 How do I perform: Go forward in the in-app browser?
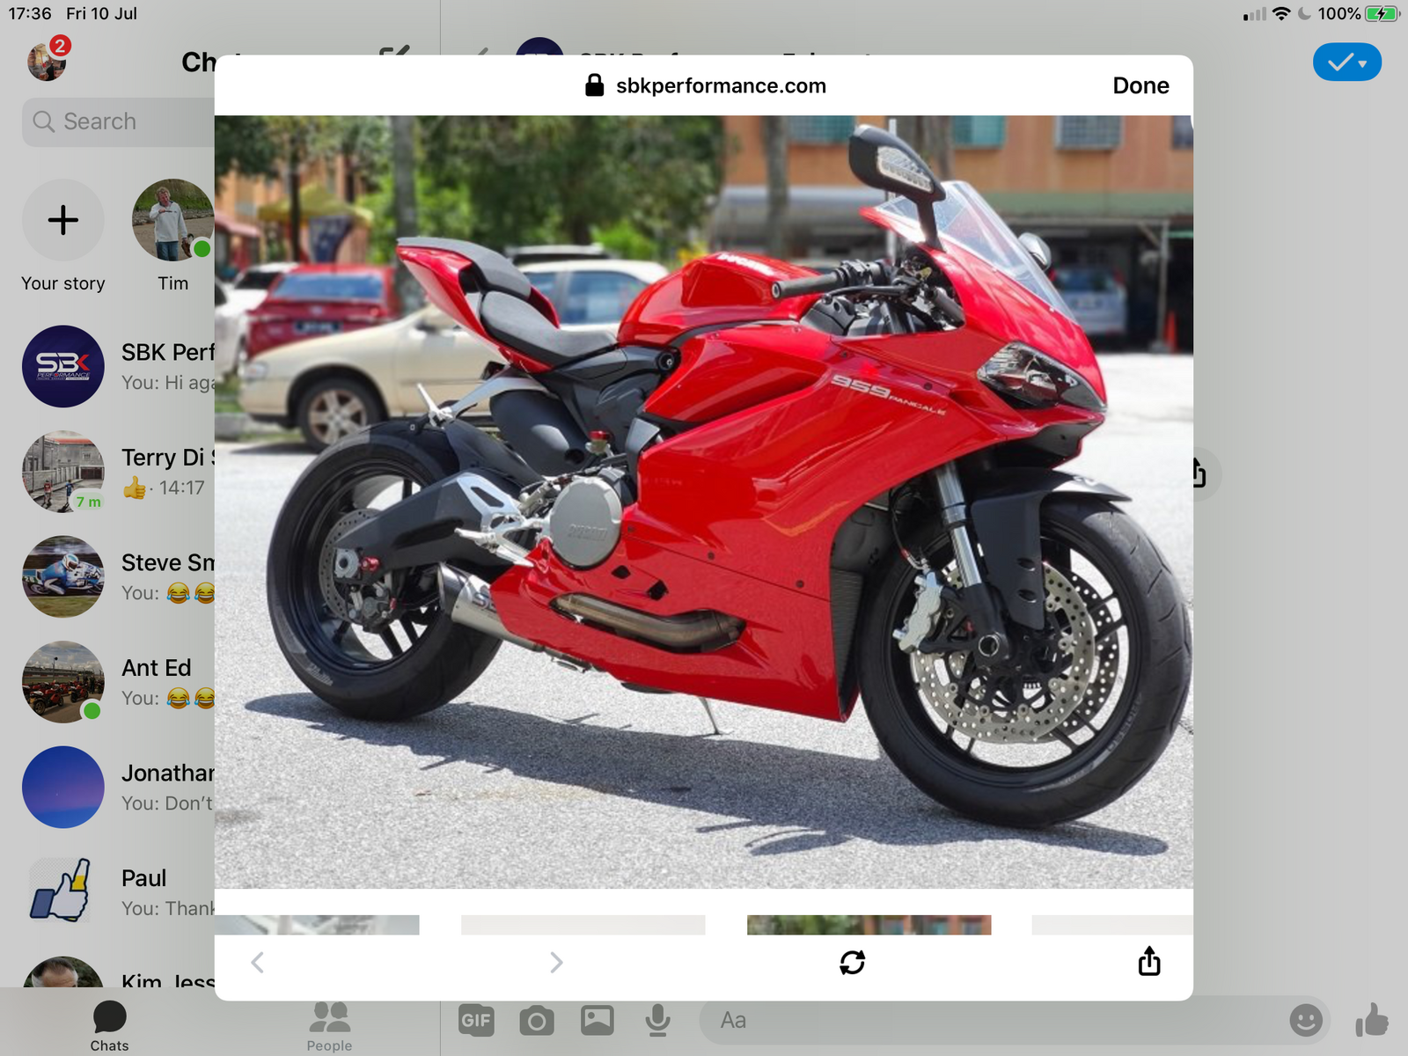555,962
